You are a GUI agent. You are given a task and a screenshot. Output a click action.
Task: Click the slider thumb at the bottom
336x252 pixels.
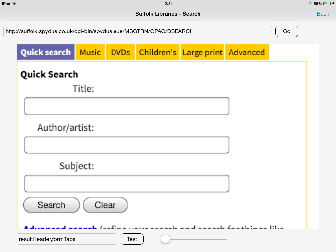[166, 239]
